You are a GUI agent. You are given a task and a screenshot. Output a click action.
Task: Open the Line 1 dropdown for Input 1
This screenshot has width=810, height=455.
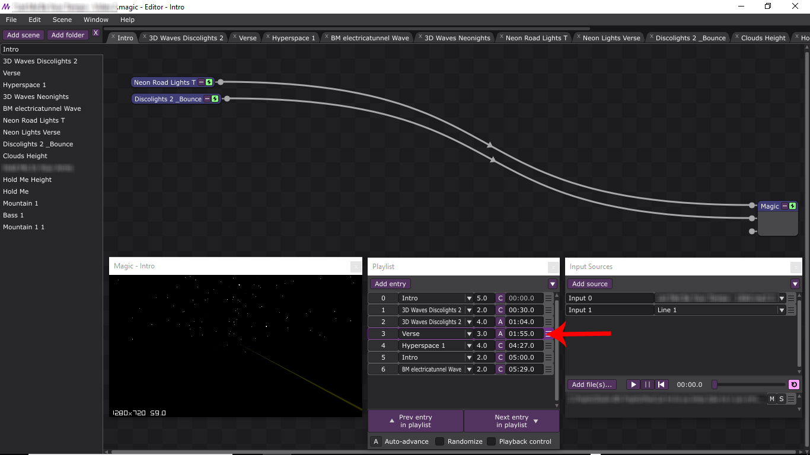point(782,310)
